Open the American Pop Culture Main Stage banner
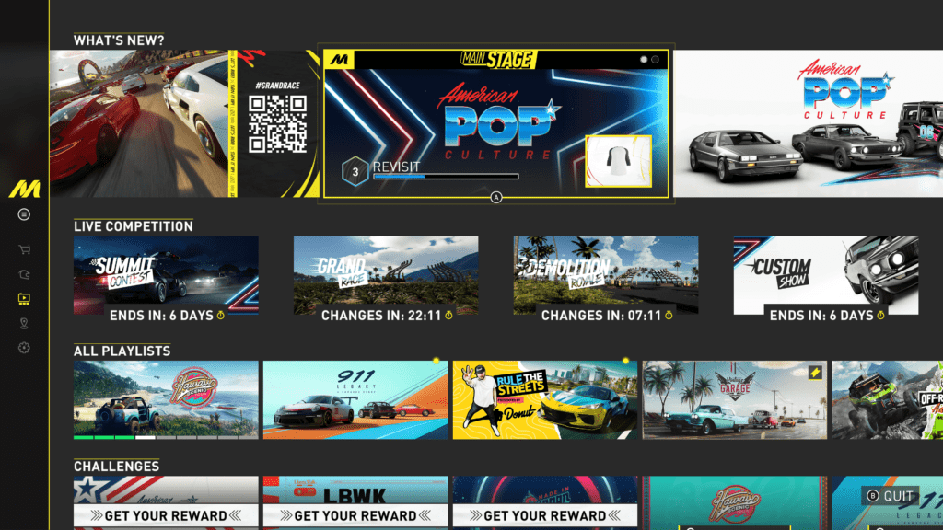Viewport: 943px width, 530px height. click(x=496, y=124)
